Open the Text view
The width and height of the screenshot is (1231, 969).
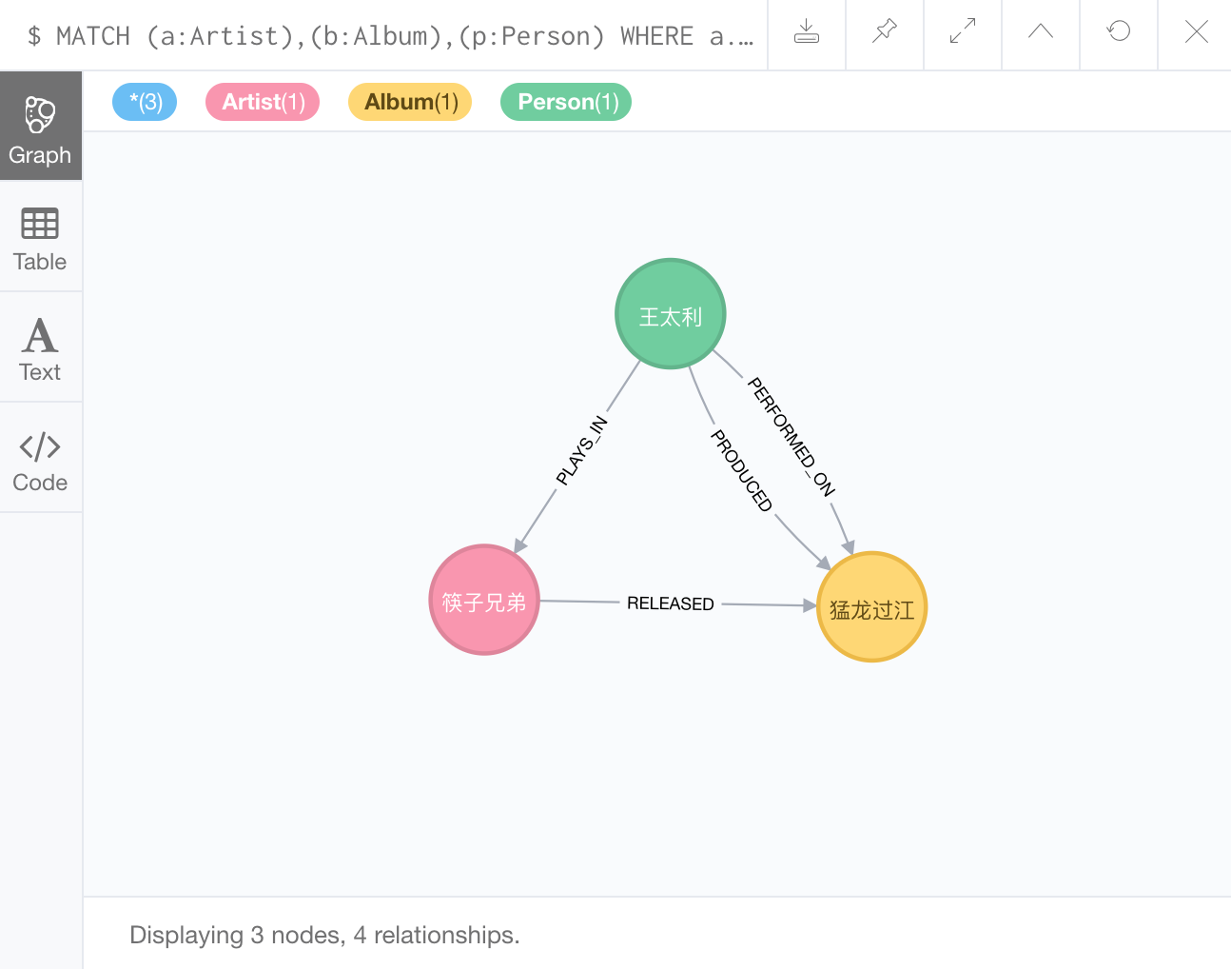click(x=40, y=349)
